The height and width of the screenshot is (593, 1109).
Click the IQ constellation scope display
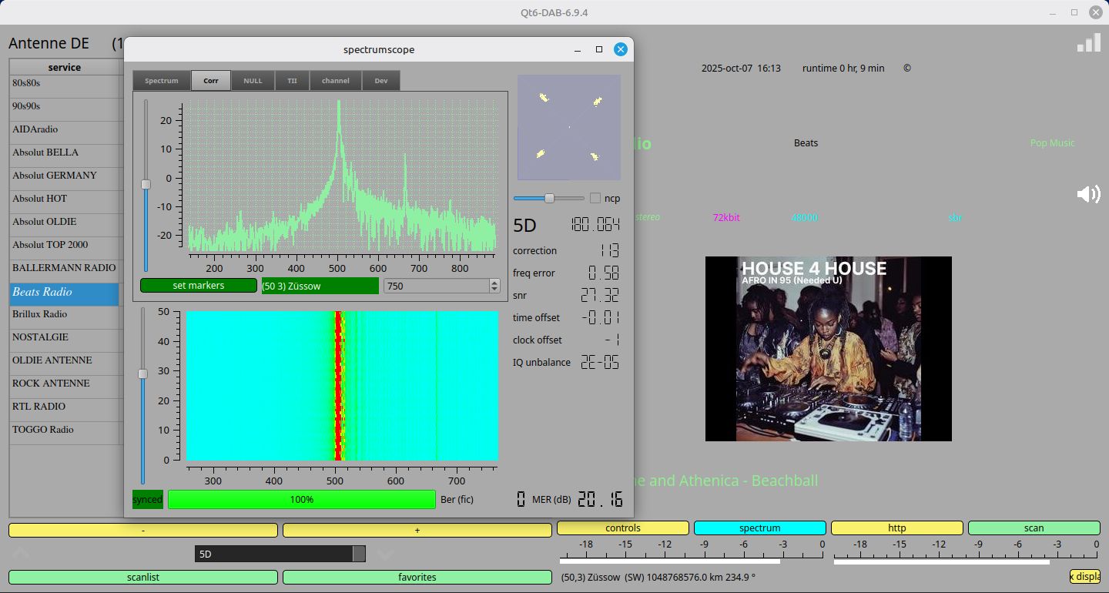pos(568,127)
